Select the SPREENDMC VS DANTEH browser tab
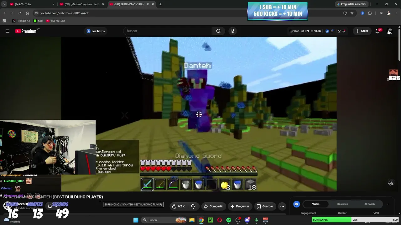 point(129,4)
